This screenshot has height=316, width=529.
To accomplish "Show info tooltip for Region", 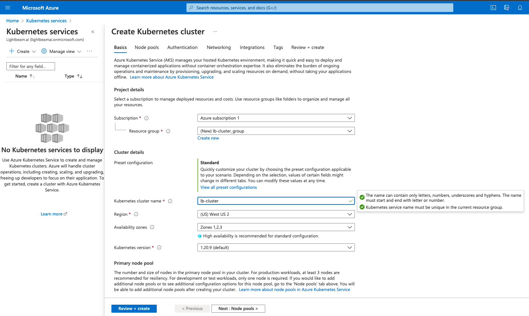I will [136, 214].
